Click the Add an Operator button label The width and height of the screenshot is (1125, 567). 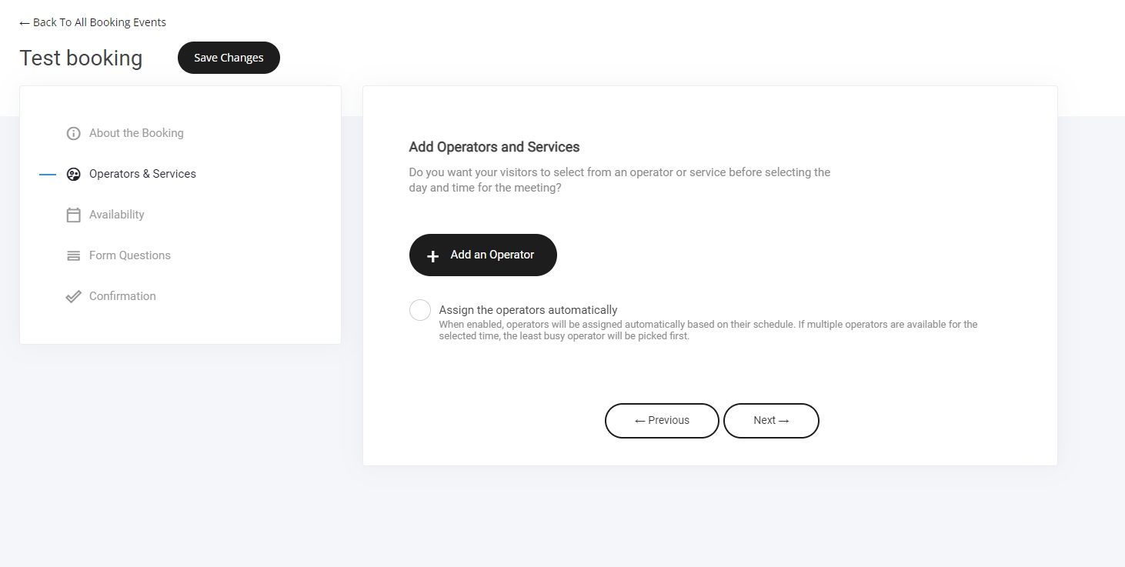[x=492, y=255]
